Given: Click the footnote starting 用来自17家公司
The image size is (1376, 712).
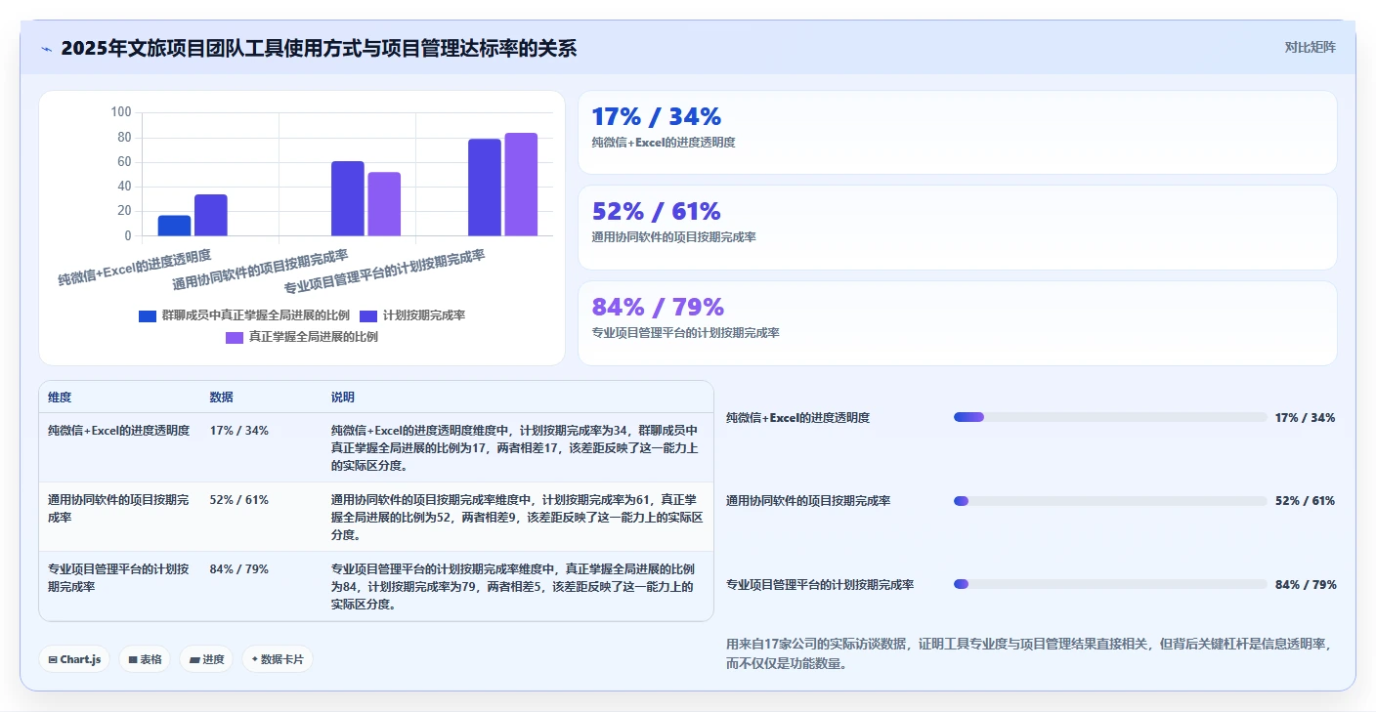Looking at the screenshot, I should (x=1028, y=653).
